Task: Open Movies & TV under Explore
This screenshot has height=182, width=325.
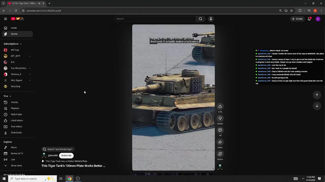Action: click(x=17, y=153)
